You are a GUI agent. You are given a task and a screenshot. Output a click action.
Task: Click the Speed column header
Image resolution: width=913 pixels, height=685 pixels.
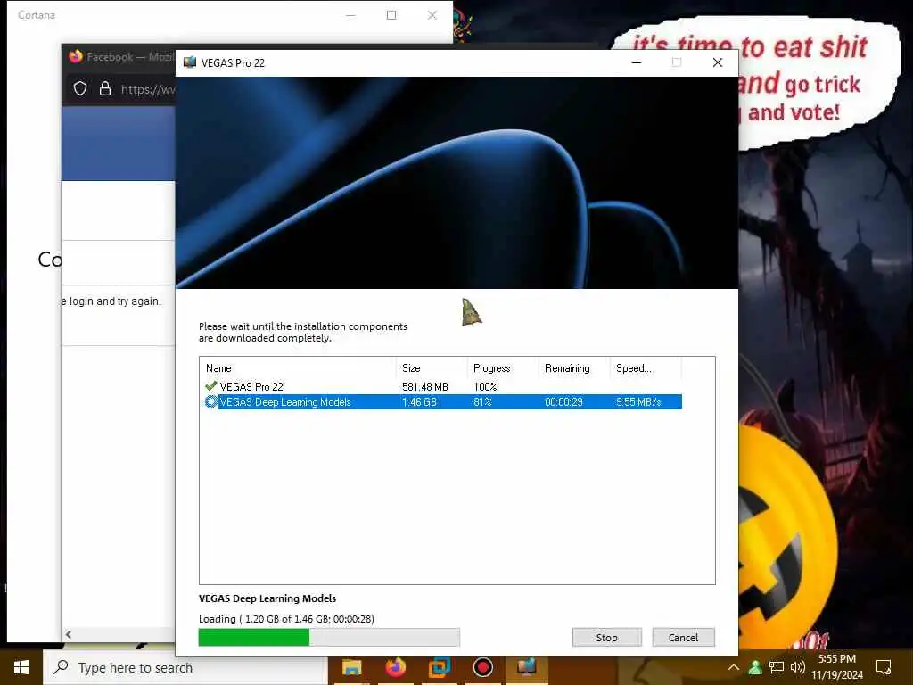(x=646, y=368)
